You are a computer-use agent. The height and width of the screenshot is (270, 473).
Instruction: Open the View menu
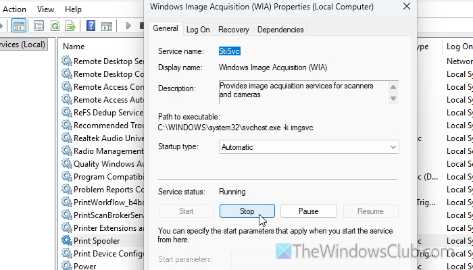[45, 9]
